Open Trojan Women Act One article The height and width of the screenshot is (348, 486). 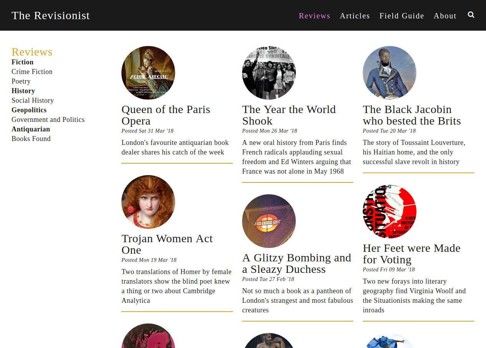point(167,244)
